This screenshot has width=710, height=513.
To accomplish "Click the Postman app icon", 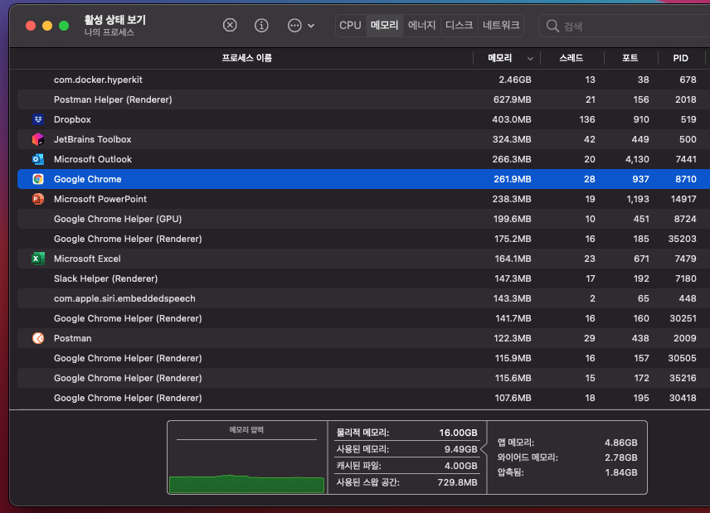I will [x=38, y=338].
